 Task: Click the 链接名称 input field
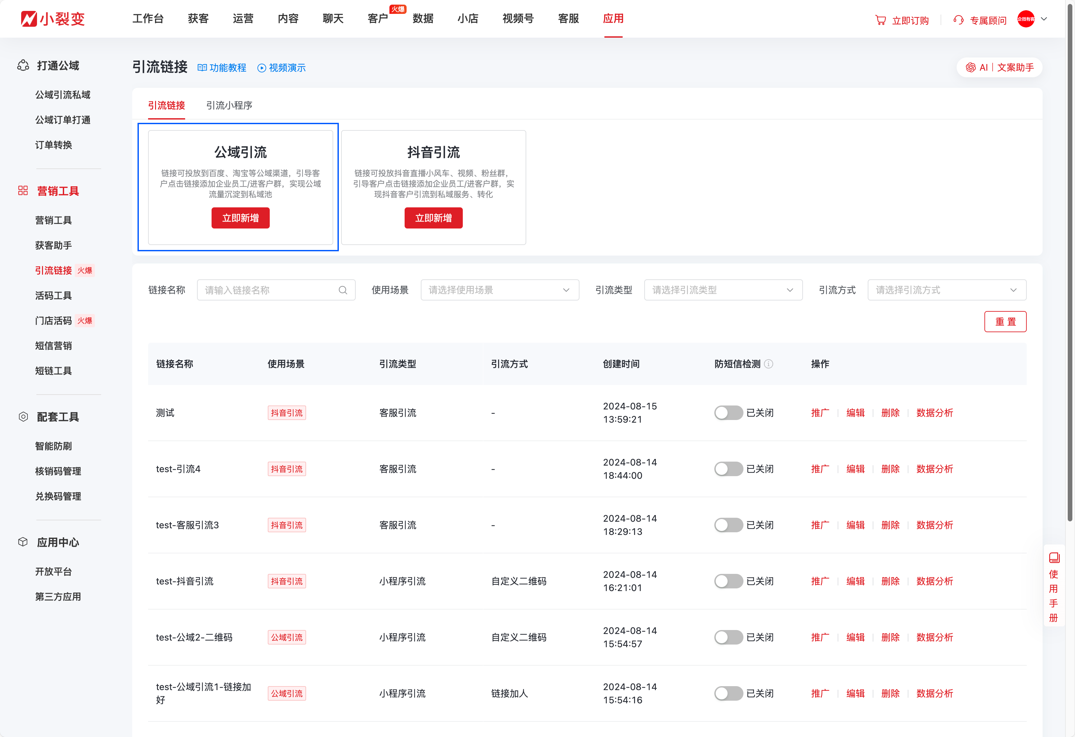coord(268,290)
